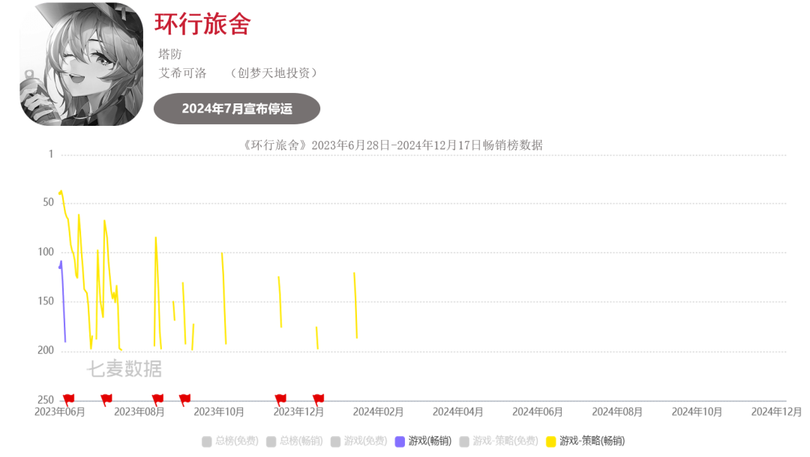Click the y-axis label 250
Screen dimensions: 810x457
coord(46,399)
